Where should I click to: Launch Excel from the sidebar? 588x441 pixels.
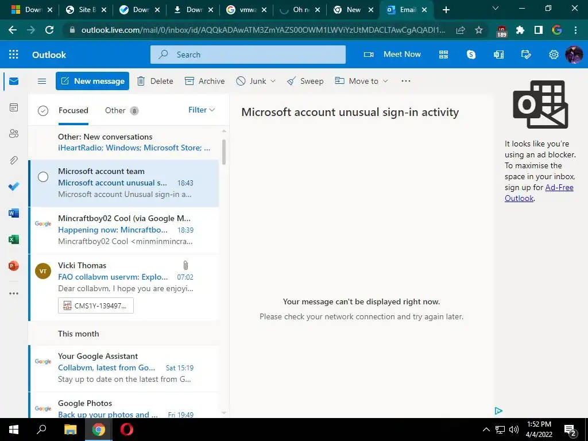coord(14,239)
